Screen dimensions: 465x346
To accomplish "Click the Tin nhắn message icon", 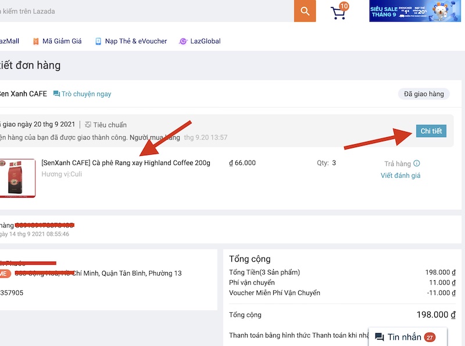I will (x=380, y=337).
